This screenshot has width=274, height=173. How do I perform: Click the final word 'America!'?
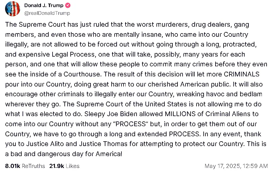tap(109, 154)
